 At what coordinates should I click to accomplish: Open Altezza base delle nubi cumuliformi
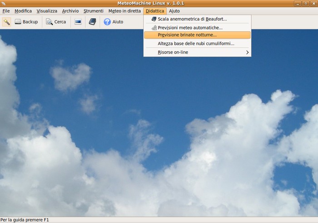tap(197, 44)
